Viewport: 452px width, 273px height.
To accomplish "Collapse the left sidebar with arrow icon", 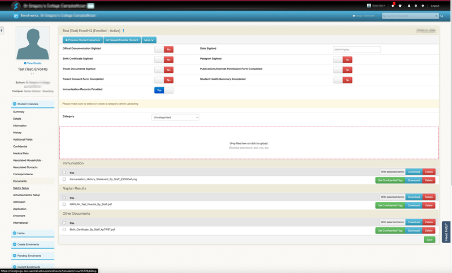I will (x=2, y=30).
